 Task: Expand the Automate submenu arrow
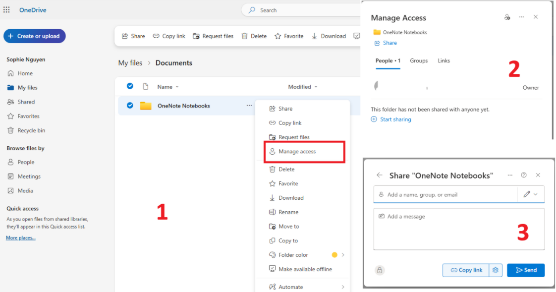coord(343,287)
